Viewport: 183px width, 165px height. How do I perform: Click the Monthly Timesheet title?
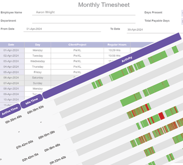coord(104,5)
